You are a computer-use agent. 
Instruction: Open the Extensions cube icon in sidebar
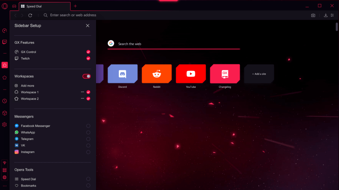point(5,113)
